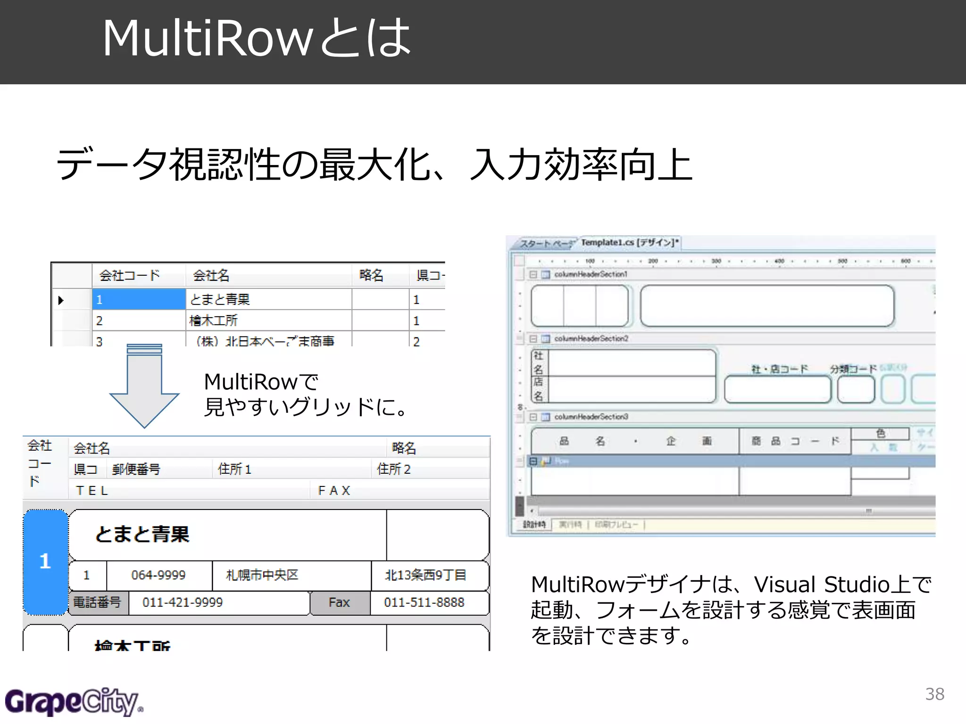Image resolution: width=966 pixels, height=724 pixels.
Task: Click the ruler origin corner box
Action: (x=519, y=261)
